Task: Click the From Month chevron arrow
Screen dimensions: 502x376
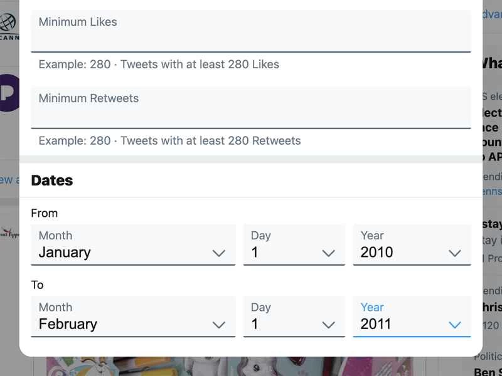Action: (x=219, y=253)
